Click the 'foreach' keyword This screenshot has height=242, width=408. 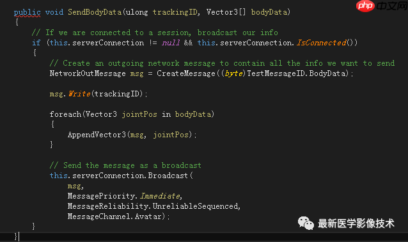(65, 114)
